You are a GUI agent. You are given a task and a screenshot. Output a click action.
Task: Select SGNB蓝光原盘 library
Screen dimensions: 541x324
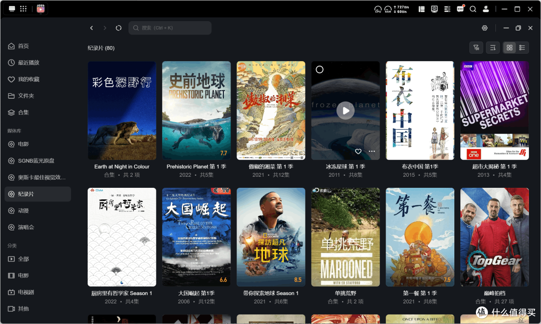pos(38,160)
